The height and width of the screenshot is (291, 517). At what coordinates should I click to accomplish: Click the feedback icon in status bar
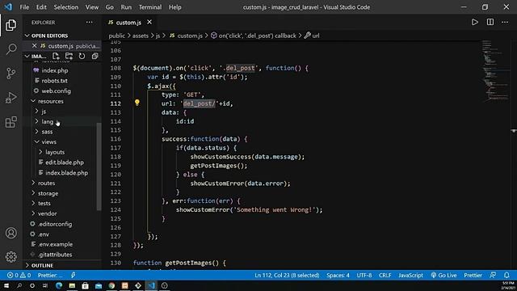pyautogui.click(x=493, y=275)
